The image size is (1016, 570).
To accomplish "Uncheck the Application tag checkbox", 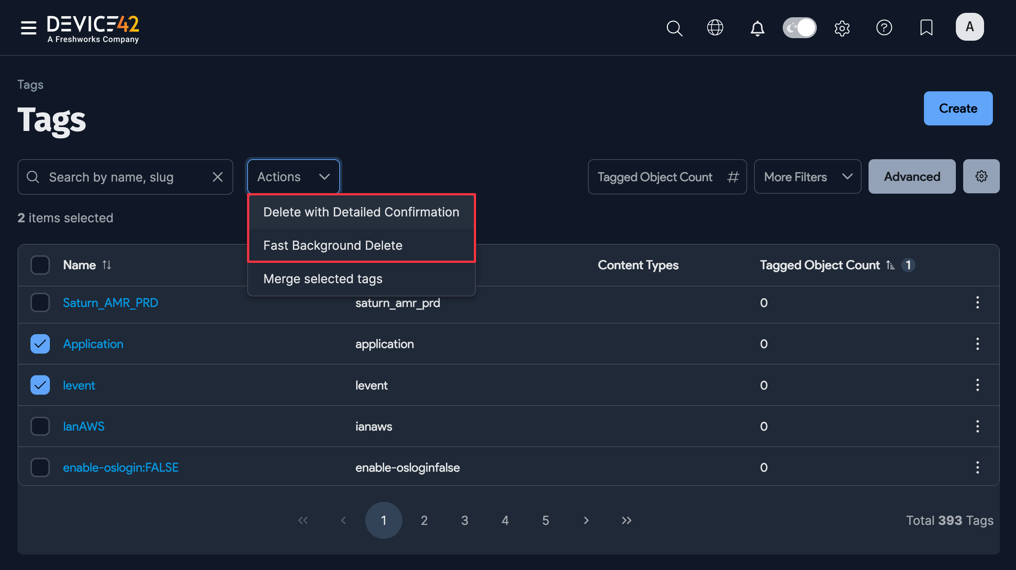I will click(40, 344).
